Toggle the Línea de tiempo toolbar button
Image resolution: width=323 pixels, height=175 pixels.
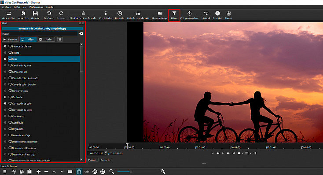[x=160, y=15]
